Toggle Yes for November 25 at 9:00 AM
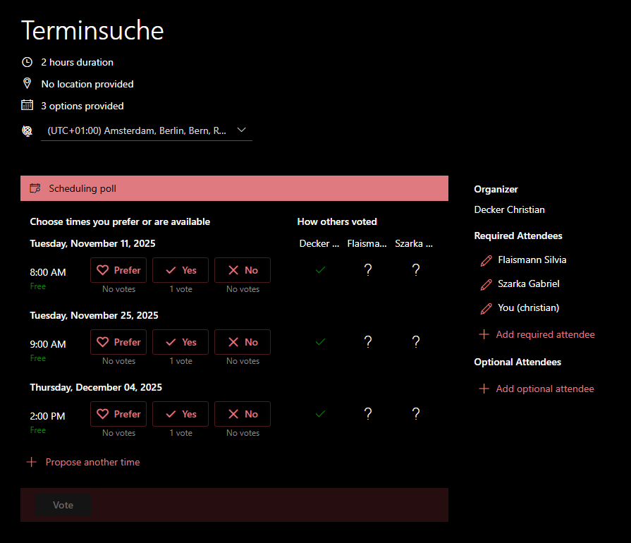 pos(180,342)
